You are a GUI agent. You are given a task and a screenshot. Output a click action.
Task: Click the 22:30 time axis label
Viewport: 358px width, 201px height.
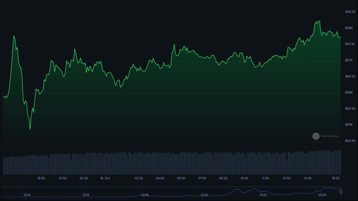pos(84,178)
